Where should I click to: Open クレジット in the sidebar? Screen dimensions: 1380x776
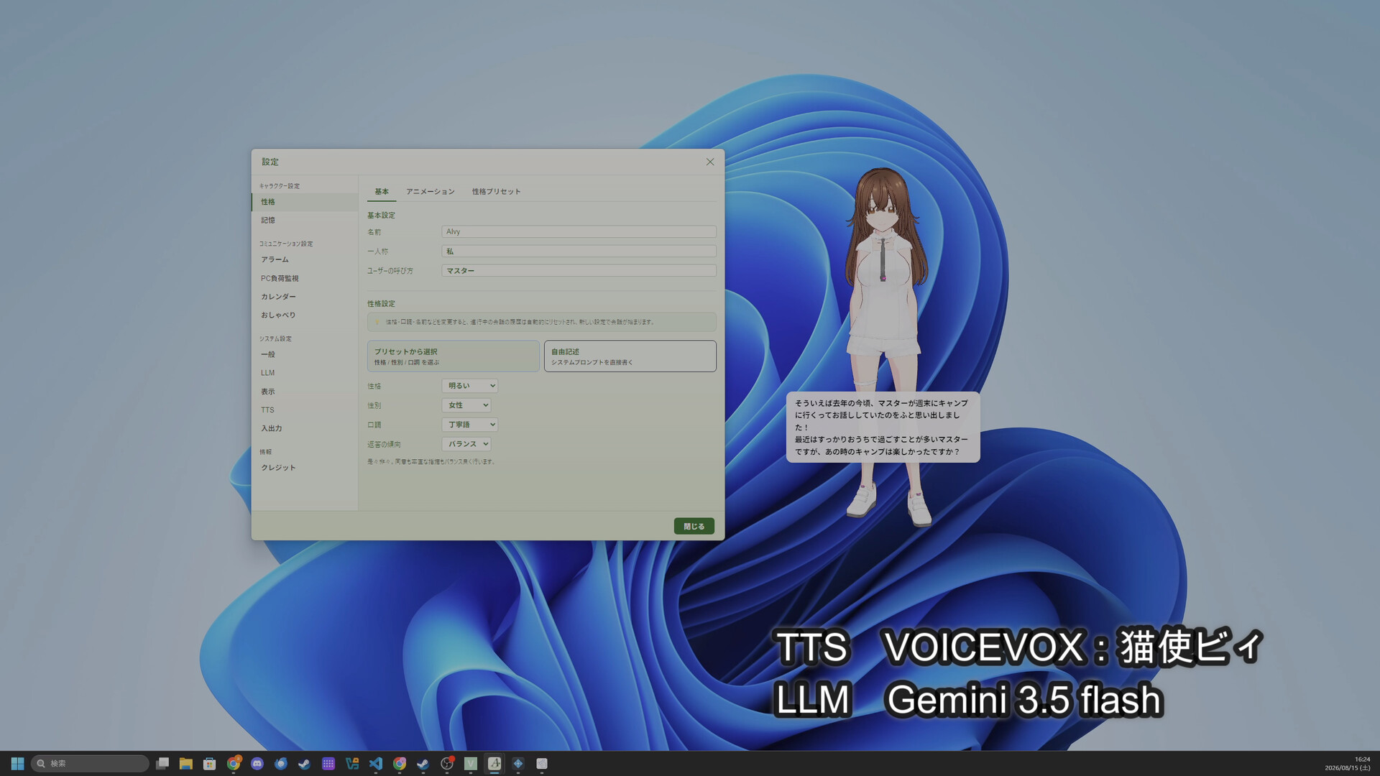click(305, 468)
